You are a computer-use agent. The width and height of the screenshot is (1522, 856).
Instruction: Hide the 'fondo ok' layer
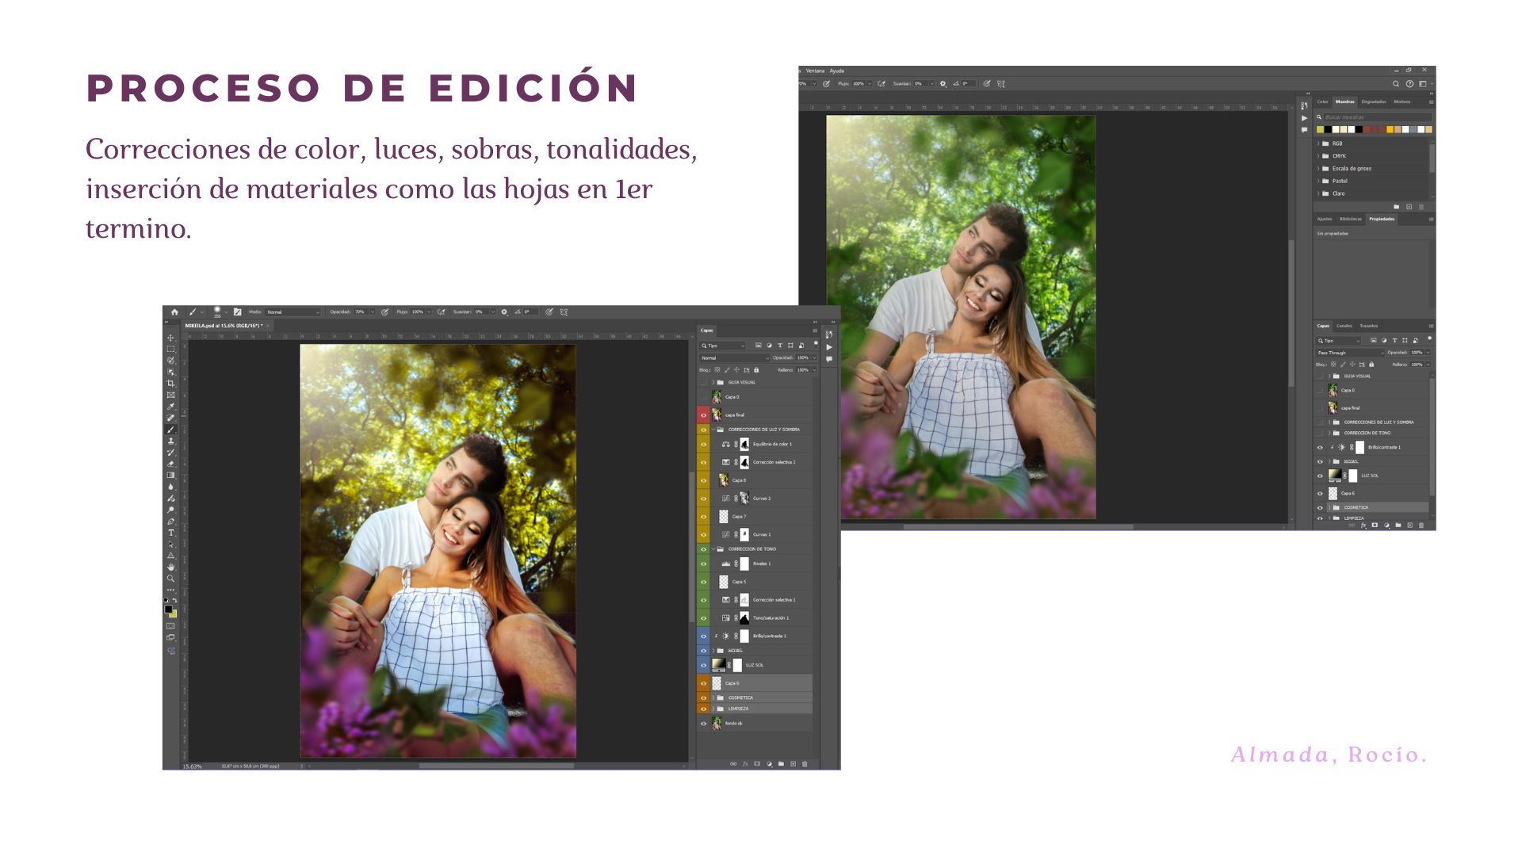(x=703, y=723)
